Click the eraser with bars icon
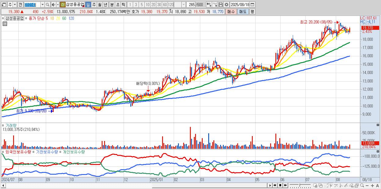This screenshot has width=381, height=189. coord(352,185)
